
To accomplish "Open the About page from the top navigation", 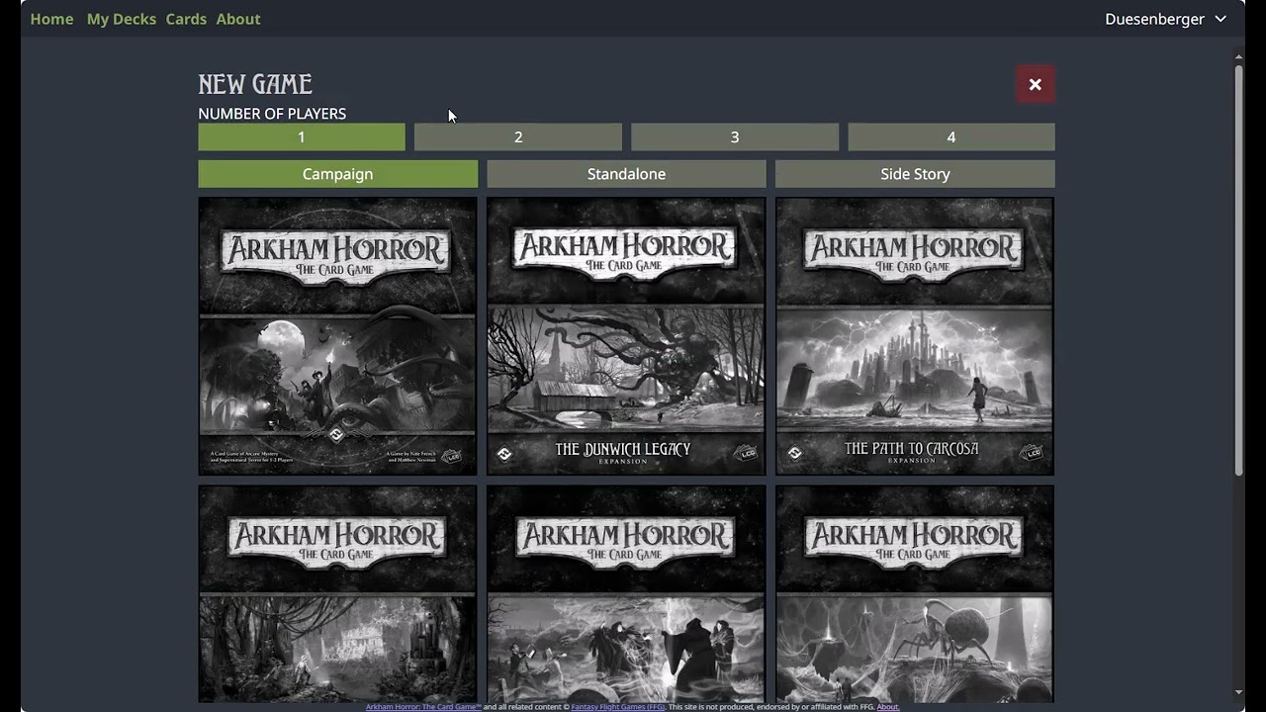I will 238,19.
